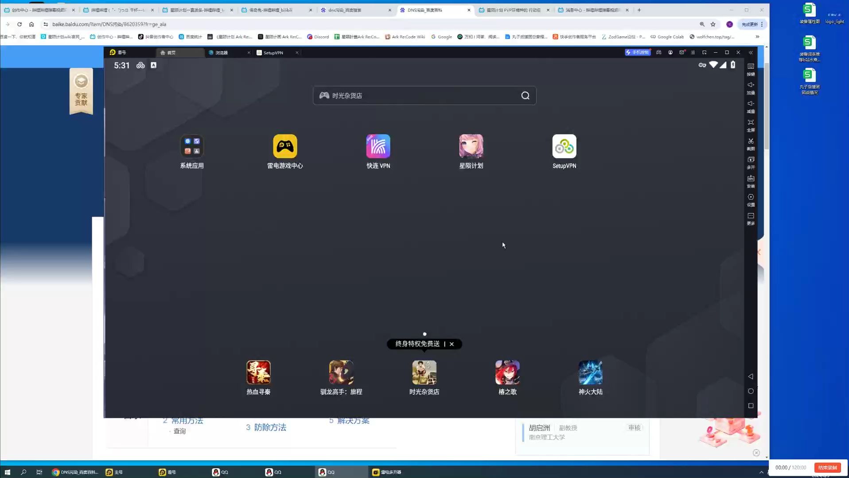Click the 结束录制 stop recording button
This screenshot has height=478, width=849.
pos(827,467)
